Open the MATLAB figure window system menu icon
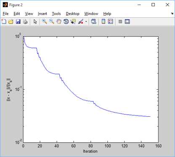This screenshot has height=157, width=175. coord(5,5)
